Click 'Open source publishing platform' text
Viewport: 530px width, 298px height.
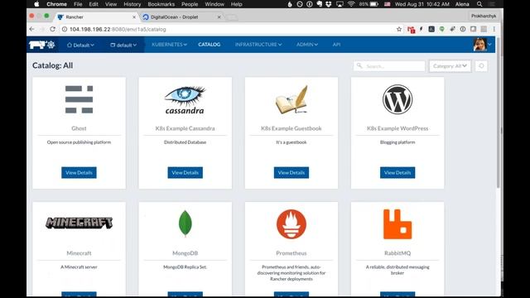coord(79,142)
